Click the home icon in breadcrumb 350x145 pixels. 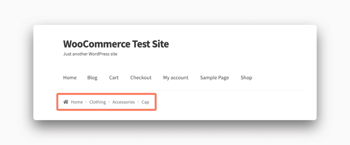tap(66, 102)
